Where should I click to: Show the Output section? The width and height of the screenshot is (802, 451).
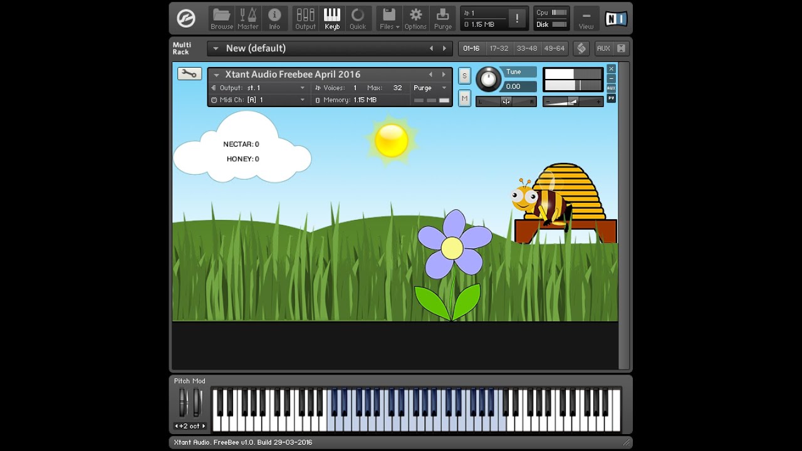coord(305,19)
